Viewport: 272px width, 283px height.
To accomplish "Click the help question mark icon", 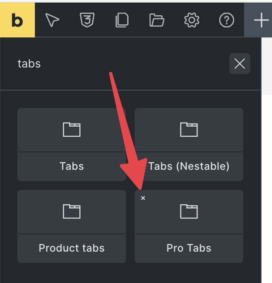I will coord(226,20).
